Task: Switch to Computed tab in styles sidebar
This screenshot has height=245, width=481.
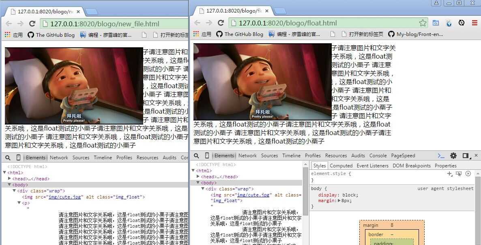Action: (x=341, y=166)
